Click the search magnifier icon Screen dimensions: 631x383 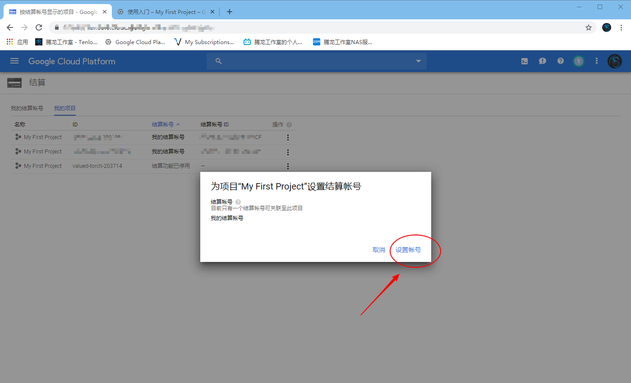tap(219, 61)
